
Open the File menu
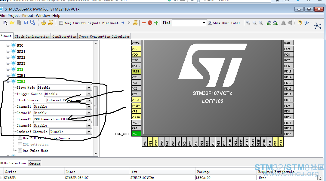click(x=2, y=16)
